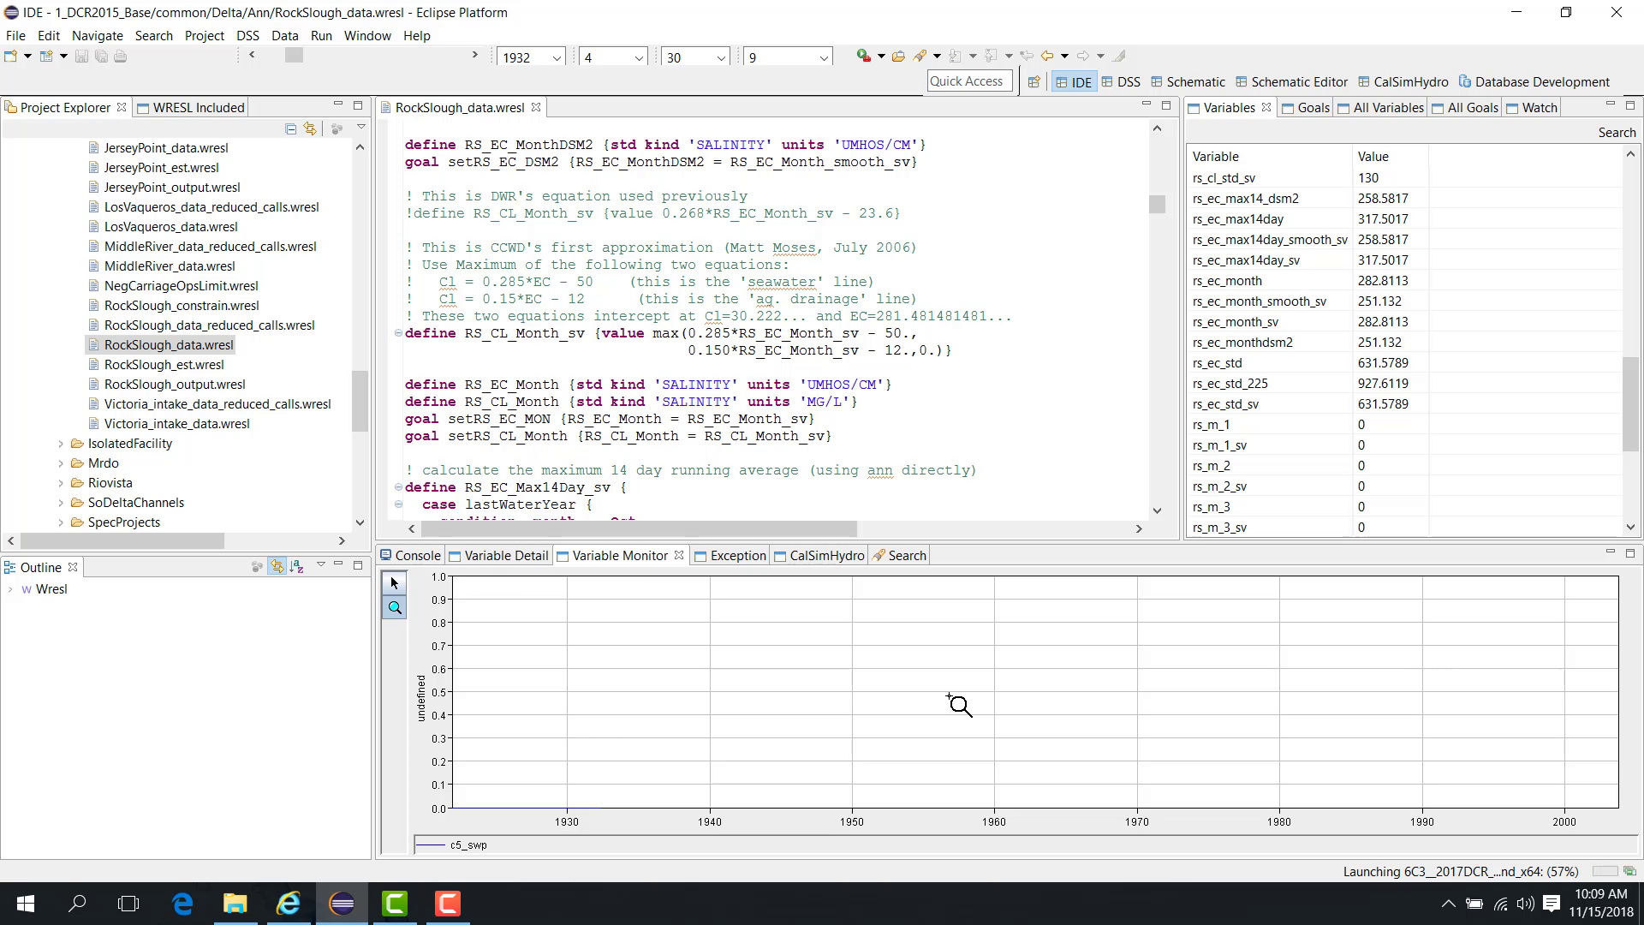Image resolution: width=1644 pixels, height=925 pixels.
Task: Click the Run/debug launch icon
Action: pyautogui.click(x=863, y=57)
